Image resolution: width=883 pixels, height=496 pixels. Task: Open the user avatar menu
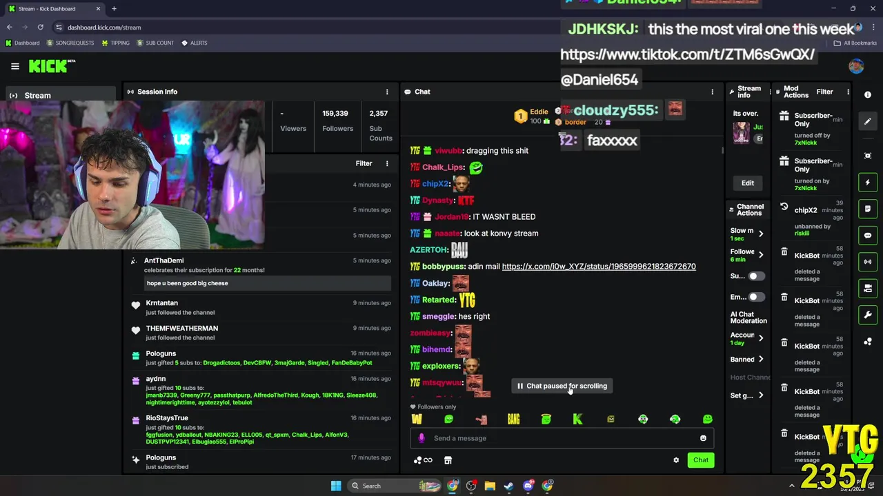[856, 66]
